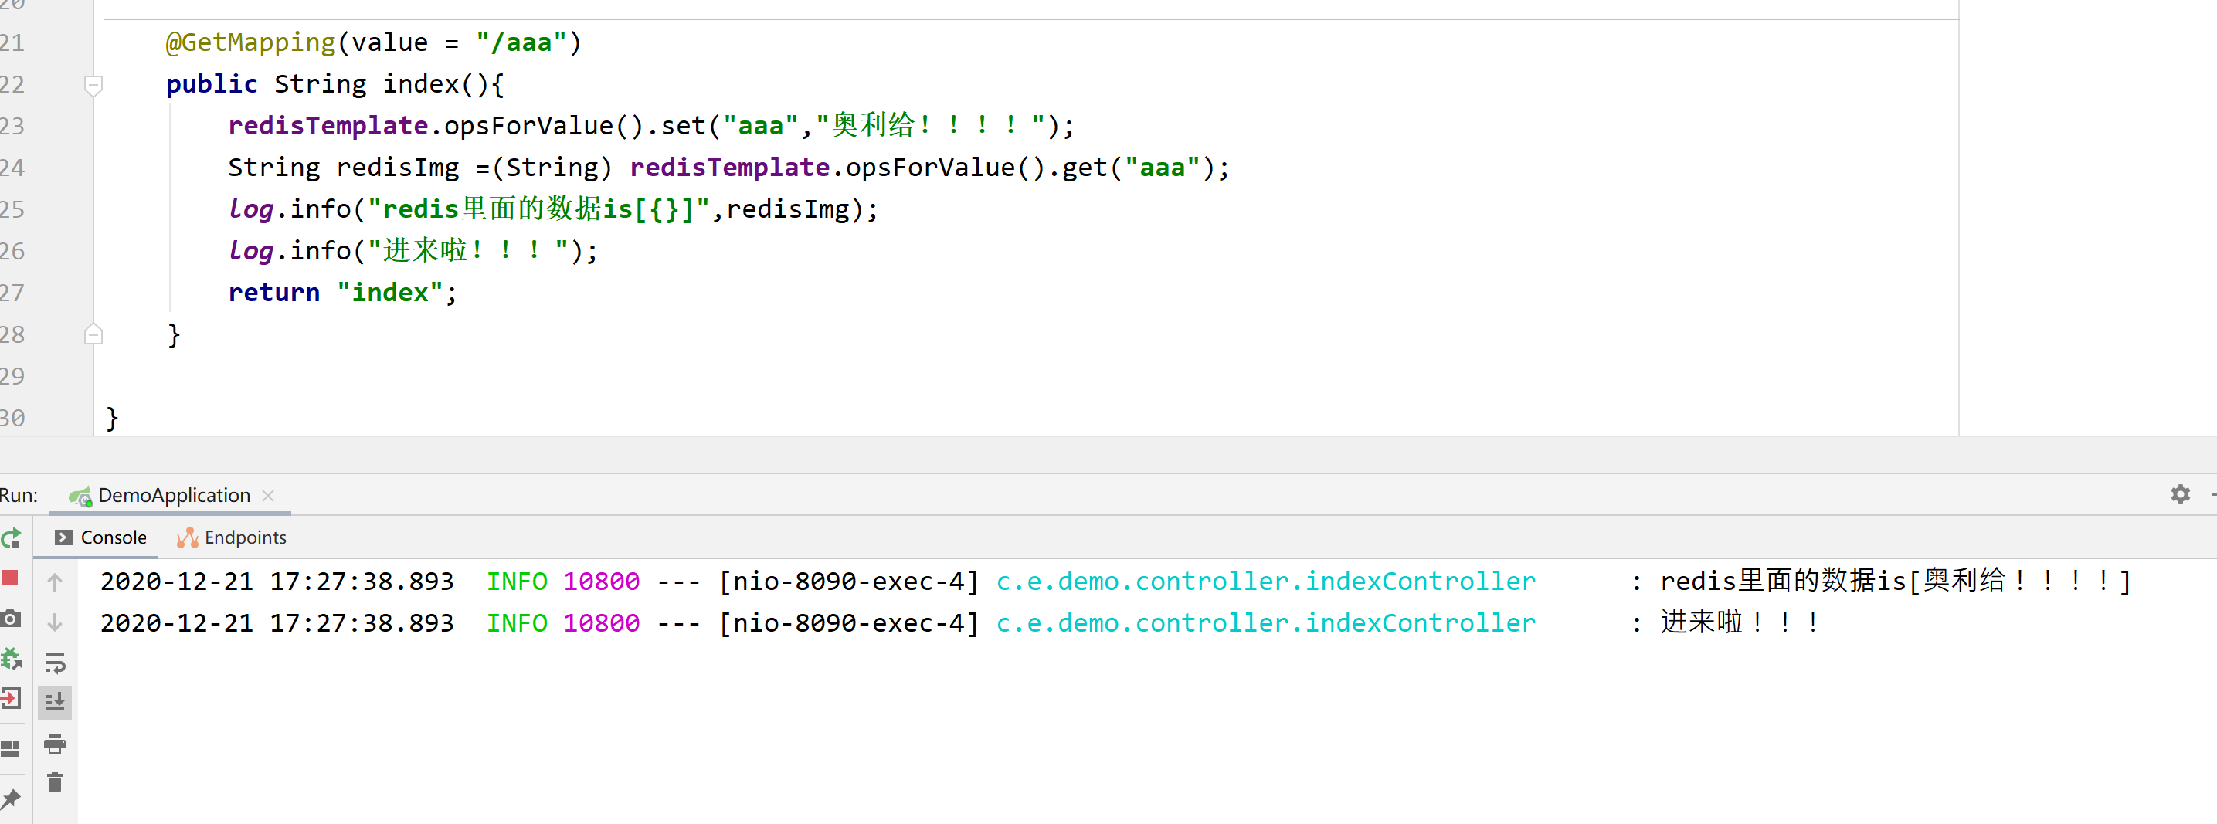
Task: Click the closing brace on line 30
Action: point(112,418)
